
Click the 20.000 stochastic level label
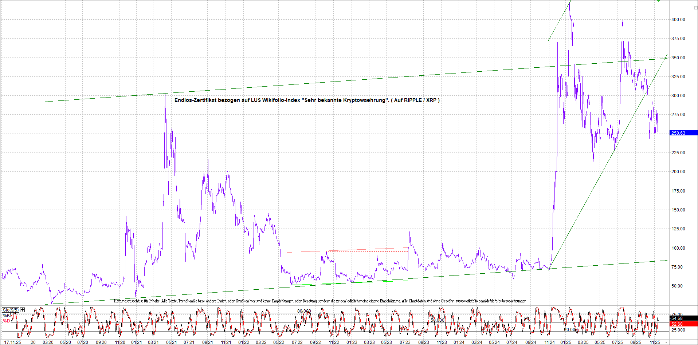click(570, 330)
